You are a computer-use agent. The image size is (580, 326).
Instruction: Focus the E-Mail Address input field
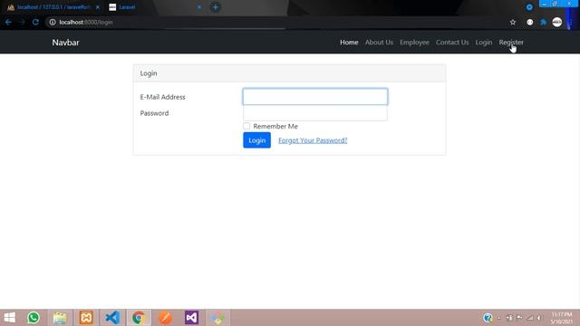[314, 97]
